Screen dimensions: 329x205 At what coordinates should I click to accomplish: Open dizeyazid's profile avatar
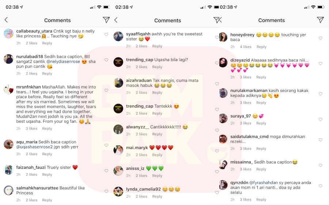223,63
